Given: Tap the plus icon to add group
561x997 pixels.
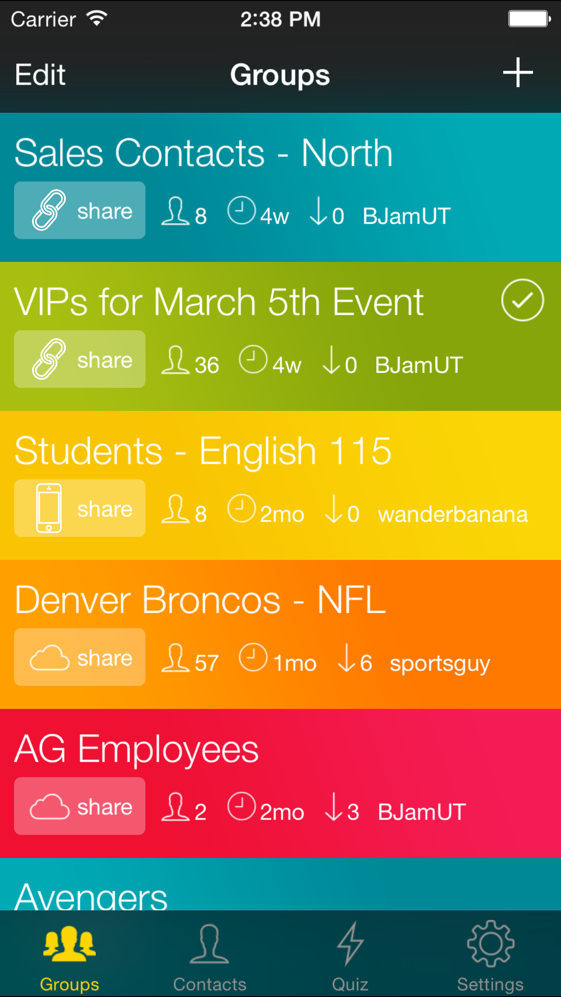Looking at the screenshot, I should [x=518, y=73].
